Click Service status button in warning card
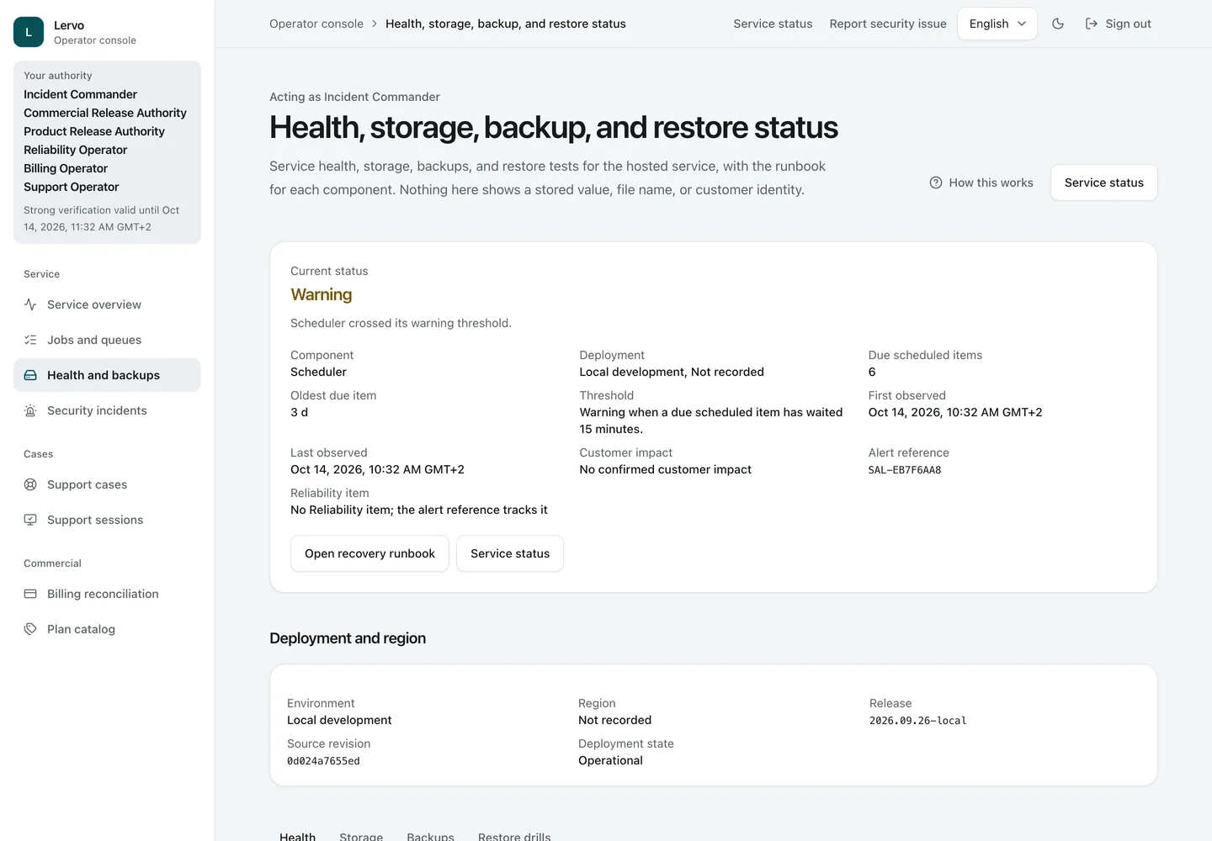The height and width of the screenshot is (841, 1212). (x=510, y=553)
